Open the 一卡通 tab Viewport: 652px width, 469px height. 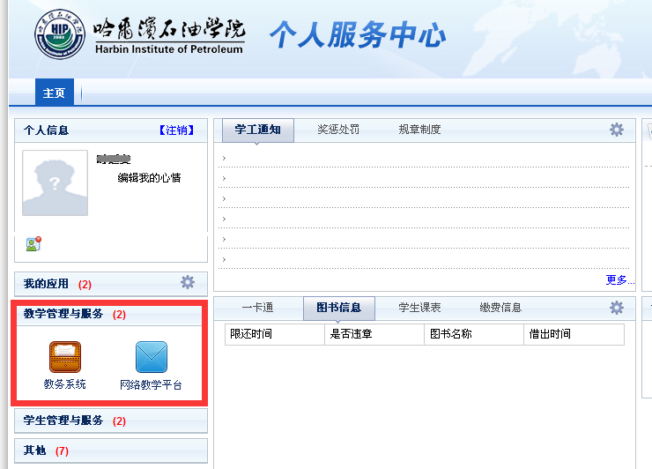coord(257,308)
